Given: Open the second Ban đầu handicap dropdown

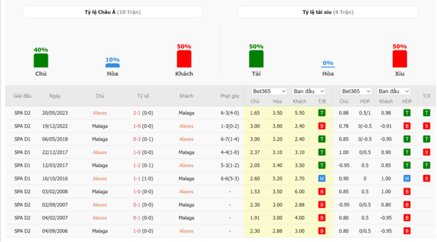Looking at the screenshot, I should 394,91.
